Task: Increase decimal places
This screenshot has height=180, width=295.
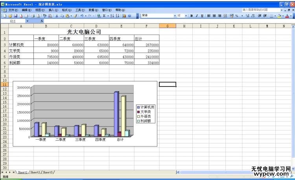Action: 247,16
